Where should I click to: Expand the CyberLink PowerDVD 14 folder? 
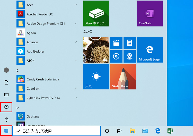[x=76, y=98]
